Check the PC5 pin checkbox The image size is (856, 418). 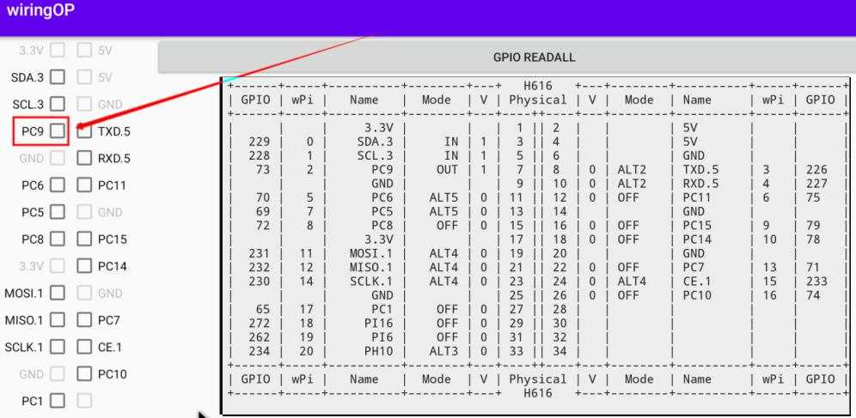point(58,212)
